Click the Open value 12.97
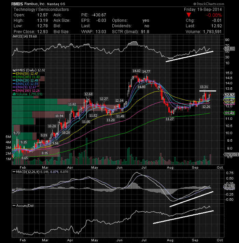239x243 pixels. point(42,15)
